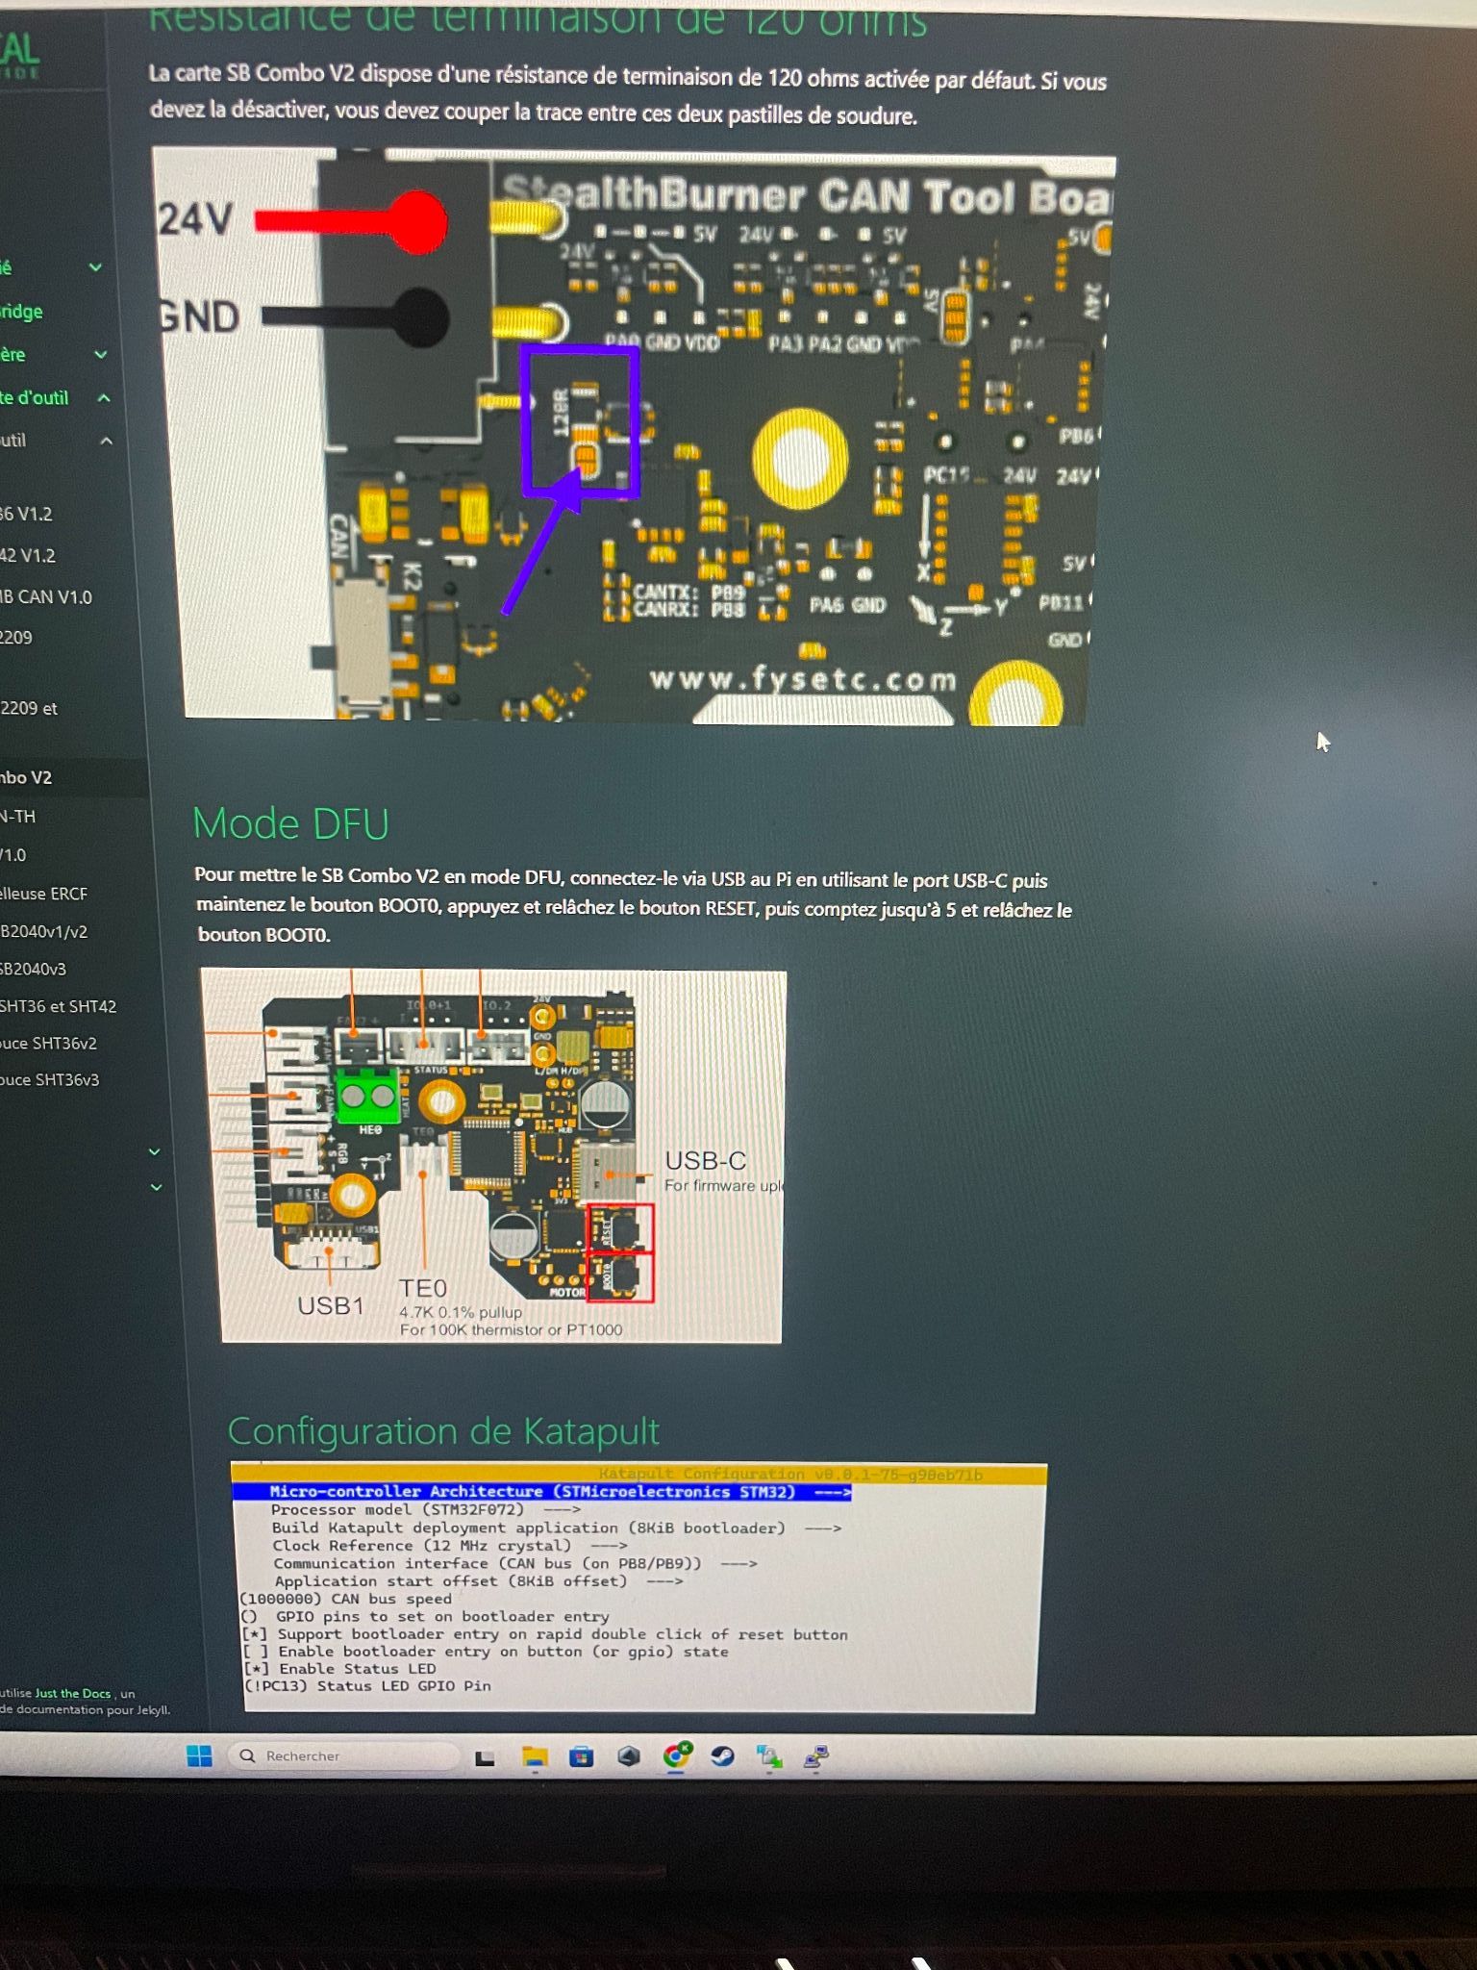The width and height of the screenshot is (1477, 1970).
Task: Open the file transfer app on taskbar
Action: click(769, 1757)
